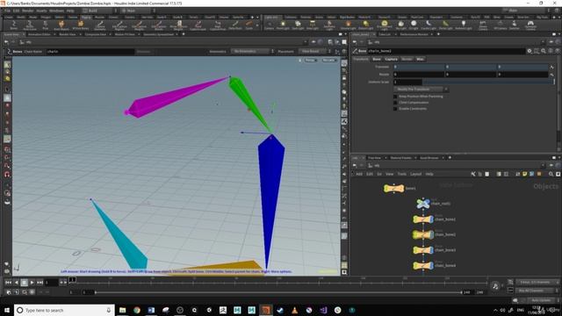Click the current frame number field
562x316 pixels.
click(x=51, y=283)
